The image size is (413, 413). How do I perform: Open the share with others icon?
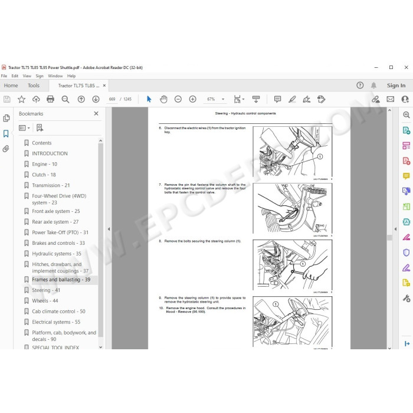point(405,99)
